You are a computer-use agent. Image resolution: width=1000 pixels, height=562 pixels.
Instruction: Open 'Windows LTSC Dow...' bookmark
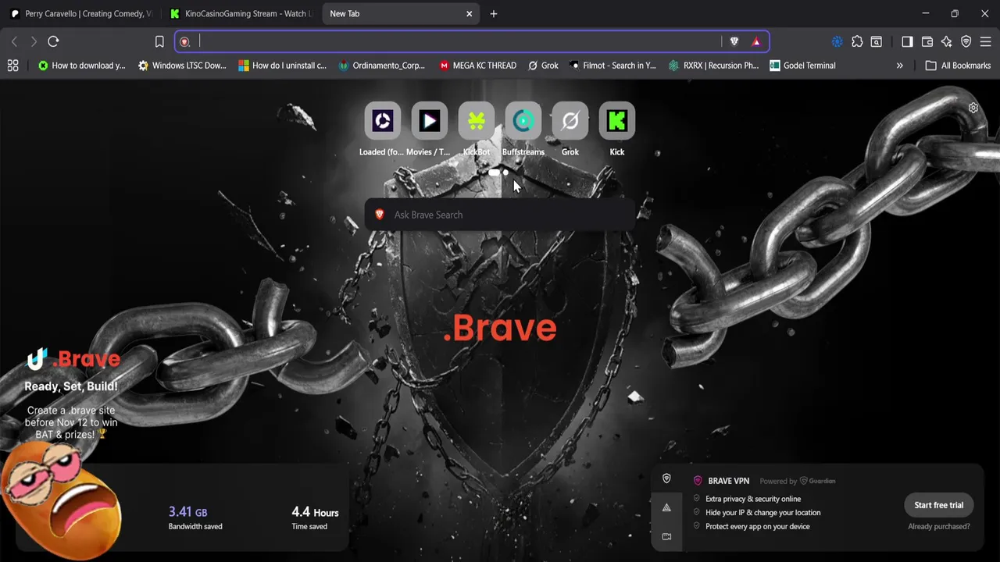(x=182, y=66)
